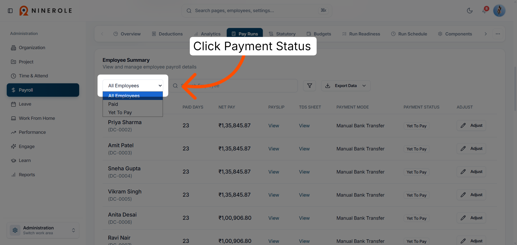Screen dimensions: 517x245
Task: Open the Components tab
Action: tap(455, 34)
